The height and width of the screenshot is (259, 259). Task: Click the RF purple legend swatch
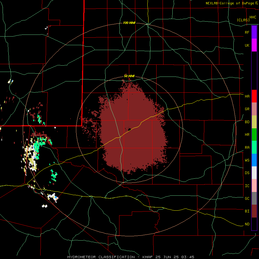click(254, 32)
